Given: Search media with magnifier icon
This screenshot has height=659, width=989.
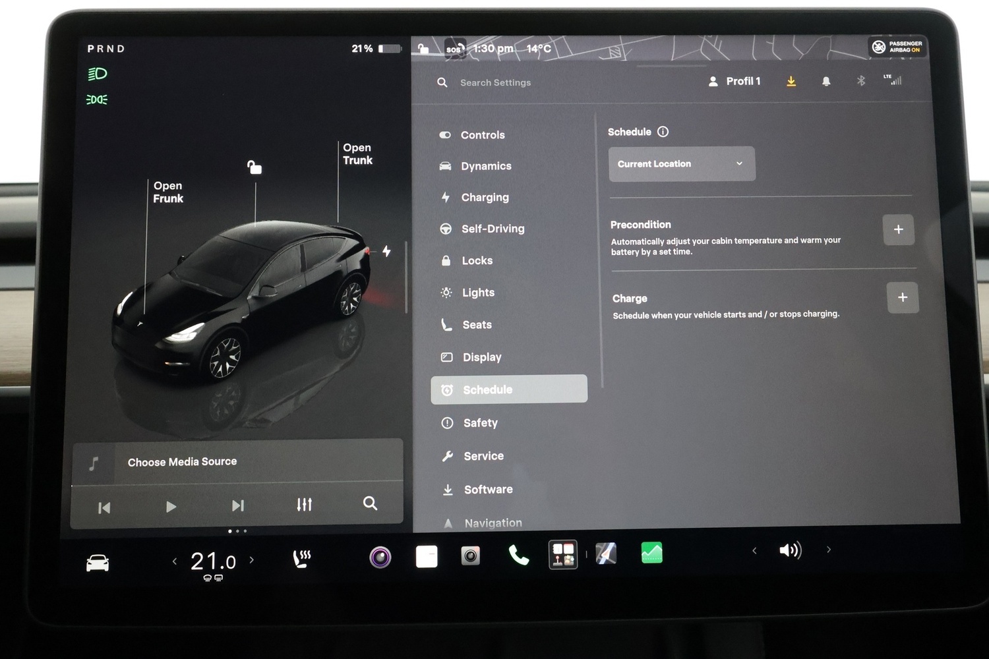Looking at the screenshot, I should click(371, 503).
